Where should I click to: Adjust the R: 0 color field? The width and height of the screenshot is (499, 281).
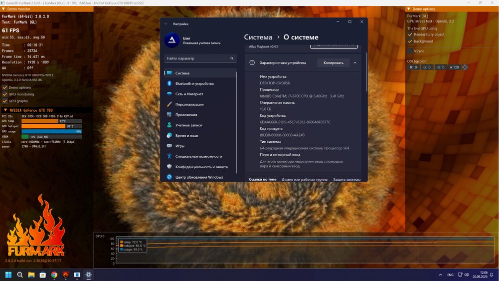click(x=413, y=67)
